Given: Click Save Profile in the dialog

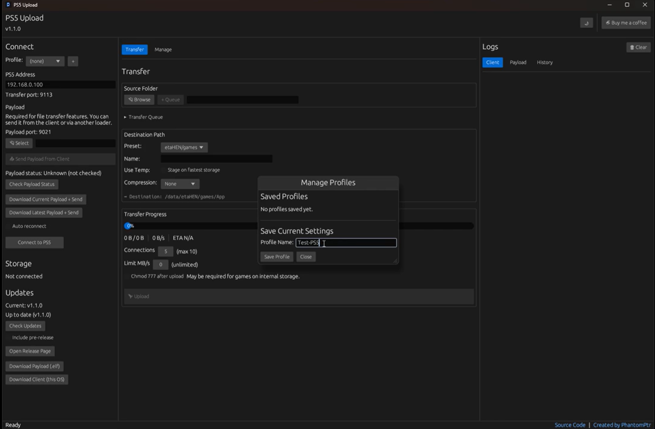Looking at the screenshot, I should (277, 257).
